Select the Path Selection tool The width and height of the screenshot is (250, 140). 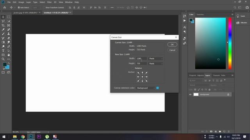tap(9, 51)
